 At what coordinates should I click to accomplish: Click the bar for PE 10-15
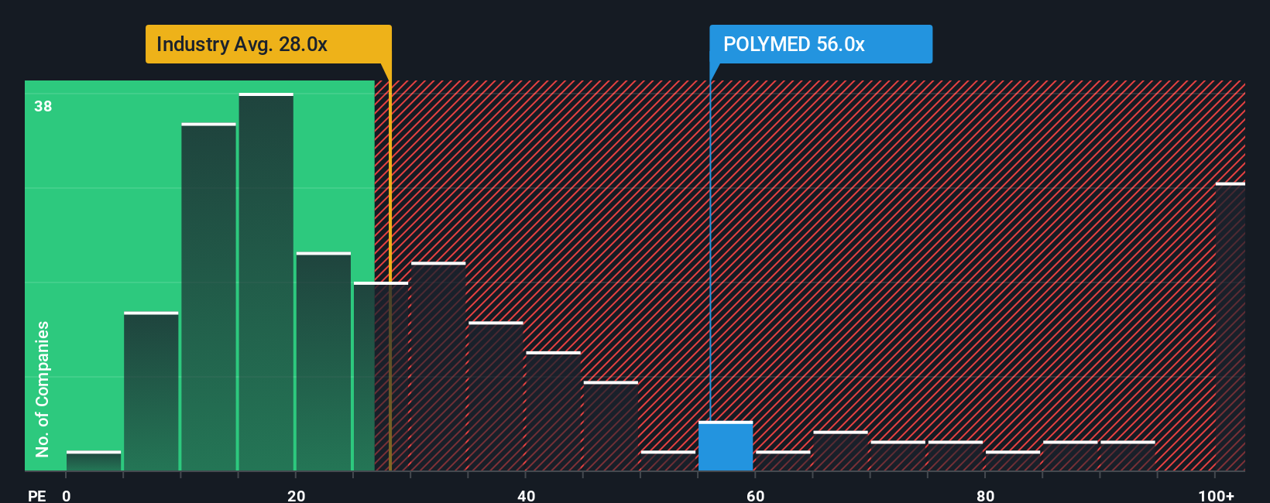point(209,296)
